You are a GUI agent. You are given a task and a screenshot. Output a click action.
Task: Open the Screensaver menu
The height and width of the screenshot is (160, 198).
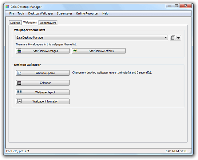pos(65,14)
